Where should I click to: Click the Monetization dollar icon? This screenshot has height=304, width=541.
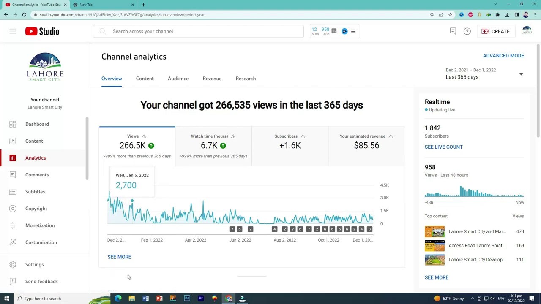click(13, 225)
